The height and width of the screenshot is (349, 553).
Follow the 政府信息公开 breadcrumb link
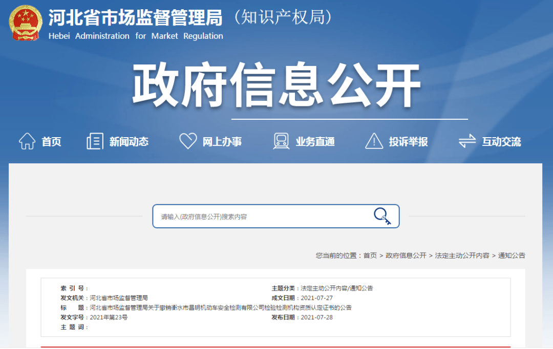pos(406,255)
